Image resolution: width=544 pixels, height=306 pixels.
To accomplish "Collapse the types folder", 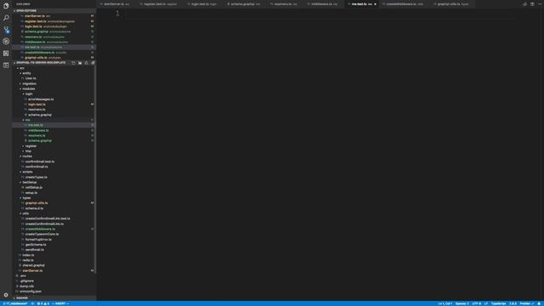I will coord(26,198).
